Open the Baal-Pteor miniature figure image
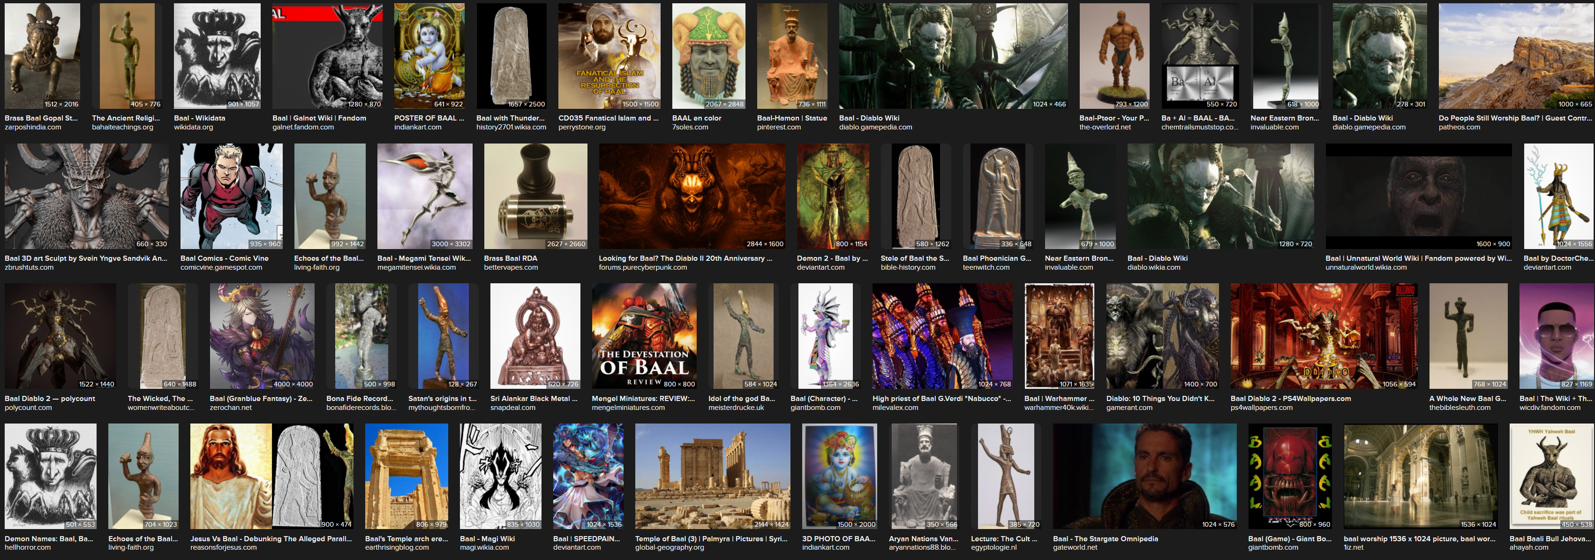Image resolution: width=1595 pixels, height=560 pixels. point(1114,56)
